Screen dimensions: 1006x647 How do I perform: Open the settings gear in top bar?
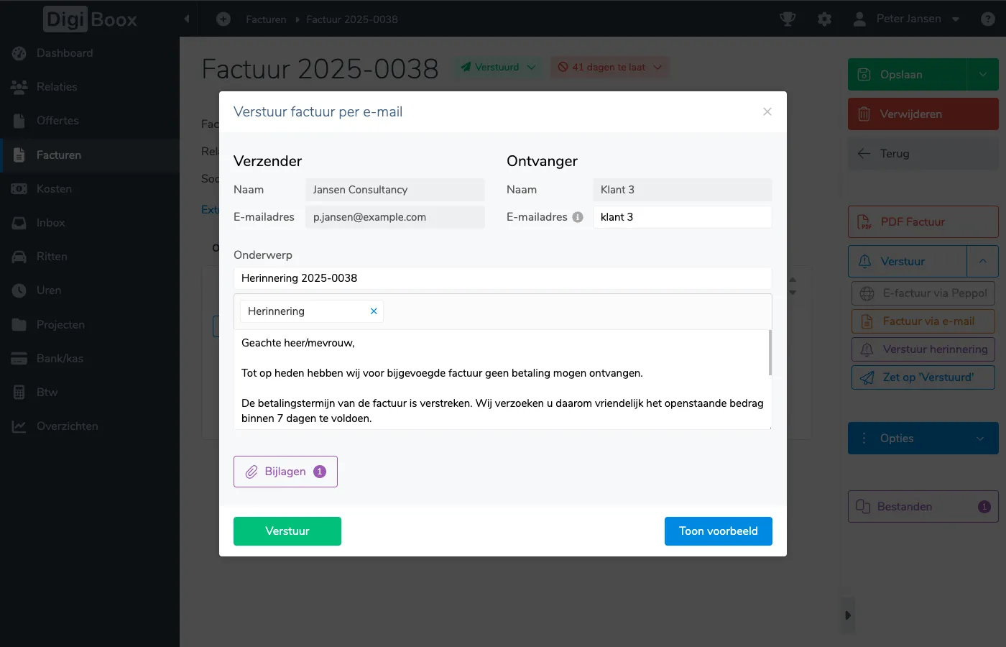(824, 19)
